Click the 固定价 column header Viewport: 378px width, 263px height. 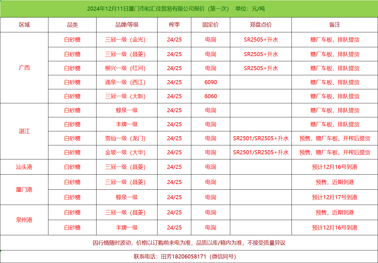click(x=210, y=25)
